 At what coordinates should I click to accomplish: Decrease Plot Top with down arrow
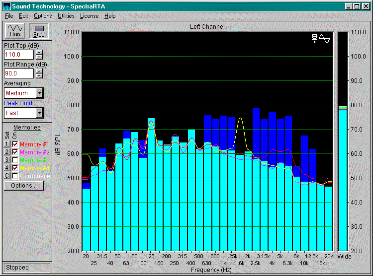pyautogui.click(x=39, y=57)
